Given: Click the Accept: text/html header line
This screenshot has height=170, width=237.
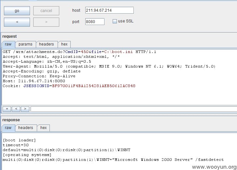Looking at the screenshot, I should pyautogui.click(x=61, y=57).
